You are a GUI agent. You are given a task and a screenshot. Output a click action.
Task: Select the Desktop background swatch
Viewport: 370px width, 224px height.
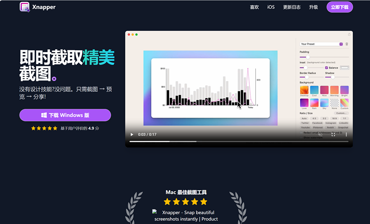coord(304,90)
